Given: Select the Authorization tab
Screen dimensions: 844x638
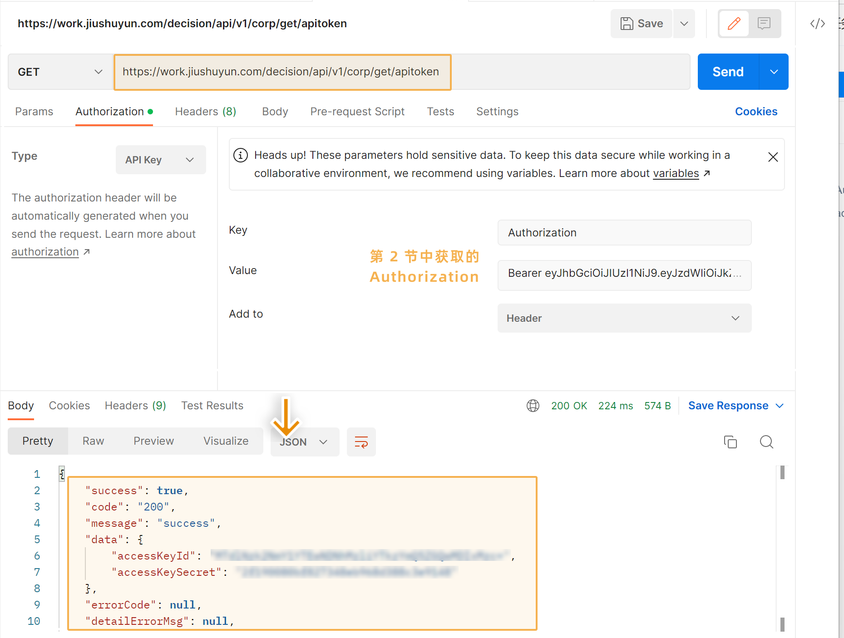Looking at the screenshot, I should (x=114, y=112).
